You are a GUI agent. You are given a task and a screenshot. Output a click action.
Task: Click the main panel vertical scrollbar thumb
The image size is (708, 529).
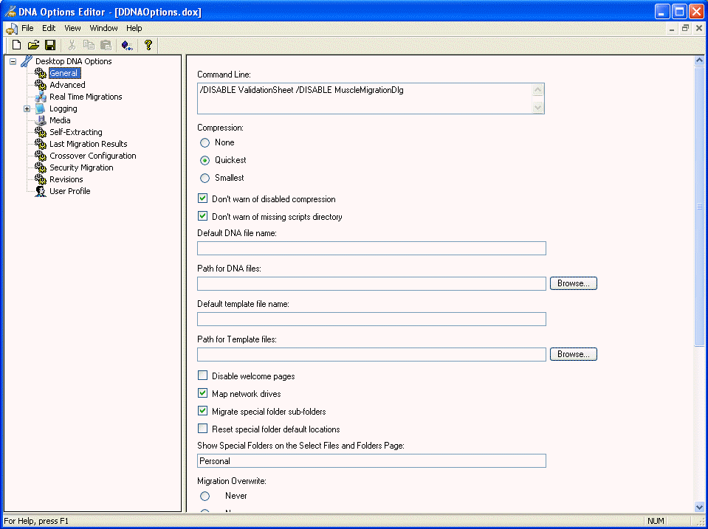699,207
